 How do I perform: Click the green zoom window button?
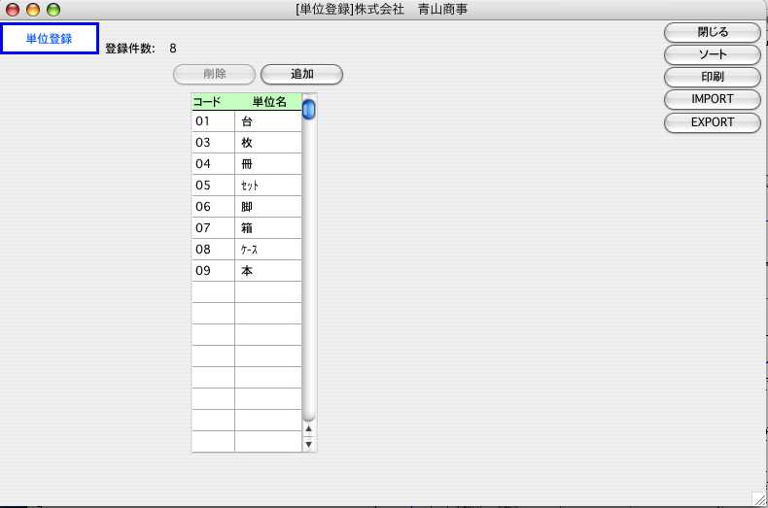[x=52, y=10]
